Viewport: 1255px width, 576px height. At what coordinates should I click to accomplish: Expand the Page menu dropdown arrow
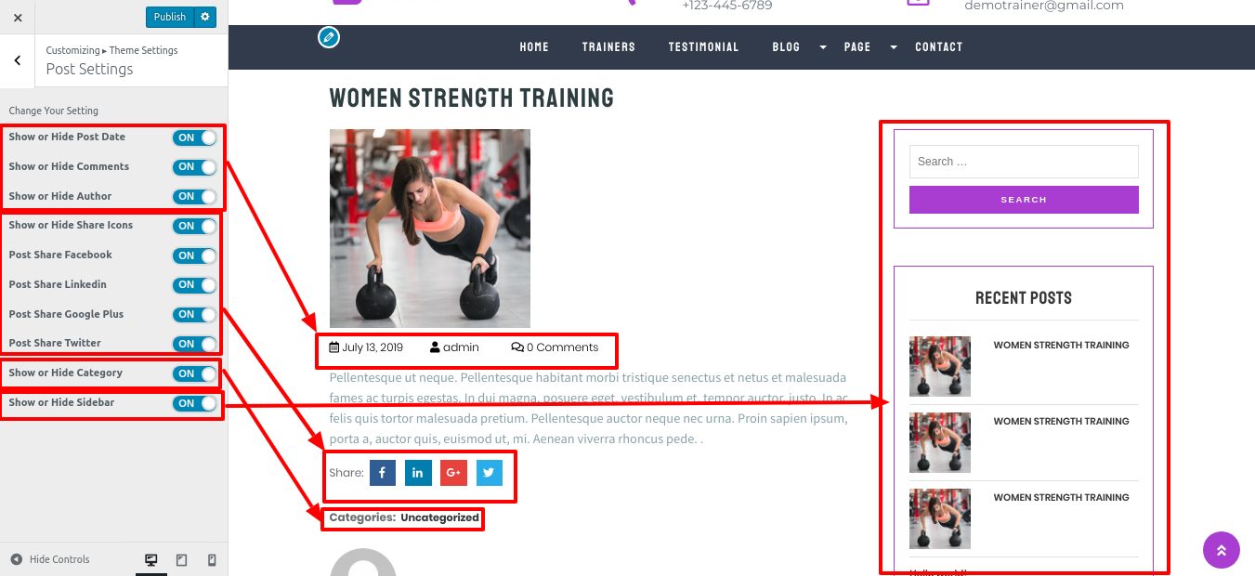point(894,47)
